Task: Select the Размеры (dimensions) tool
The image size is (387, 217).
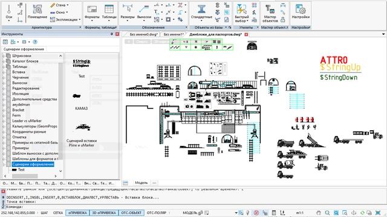Action: click(x=128, y=12)
